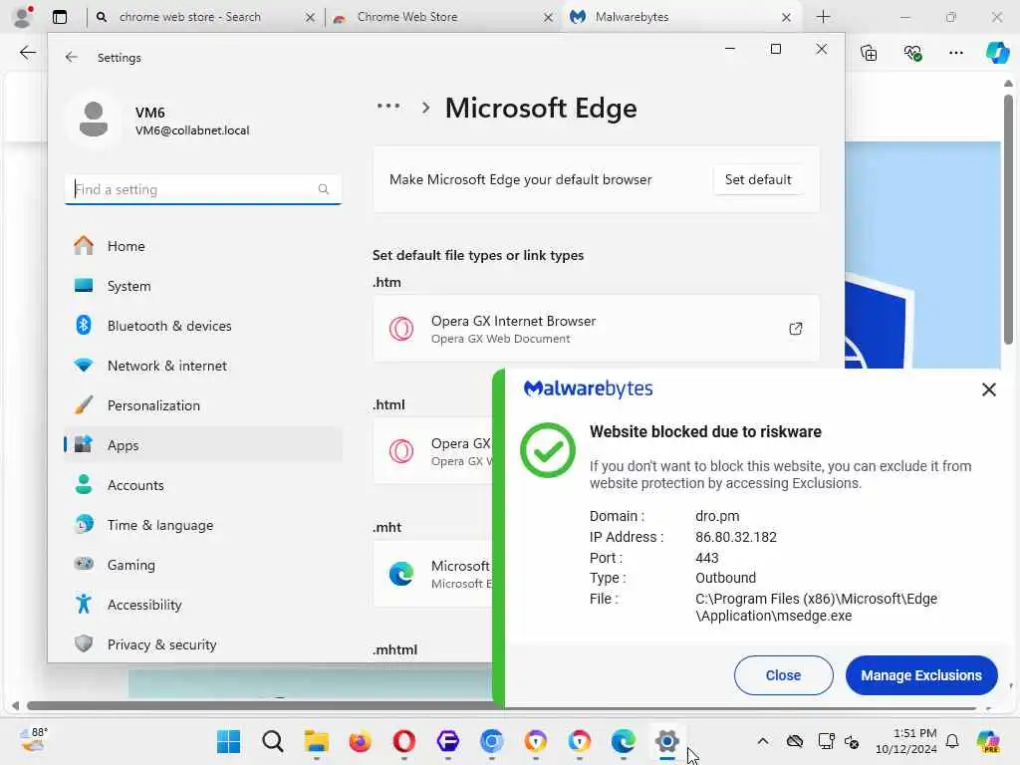Close the Malwarebytes notification with X

coord(989,389)
